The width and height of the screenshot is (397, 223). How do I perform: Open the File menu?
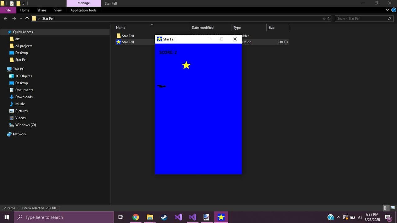[x=8, y=10]
